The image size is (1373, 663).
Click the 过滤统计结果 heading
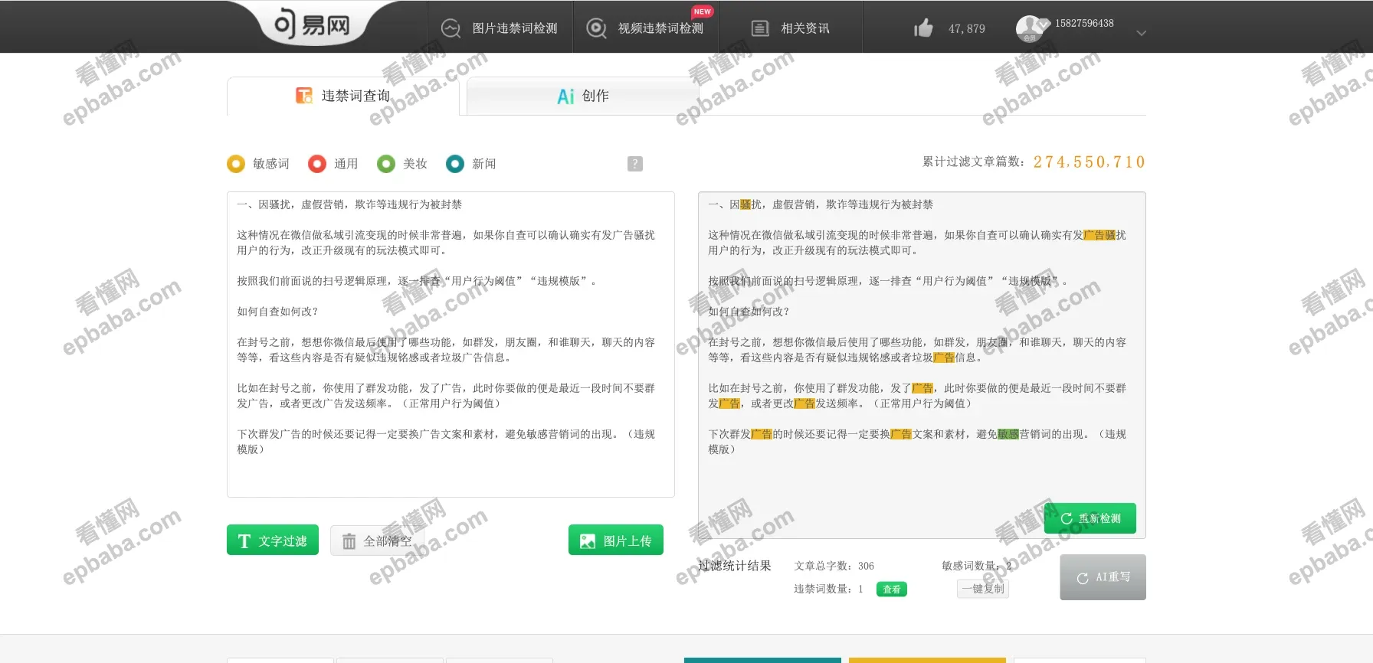735,566
